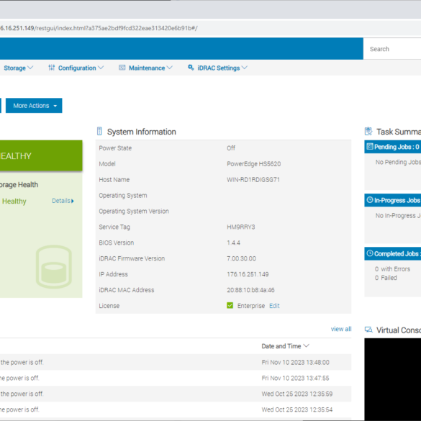Click the Virtual Console monitor icon

click(x=368, y=330)
